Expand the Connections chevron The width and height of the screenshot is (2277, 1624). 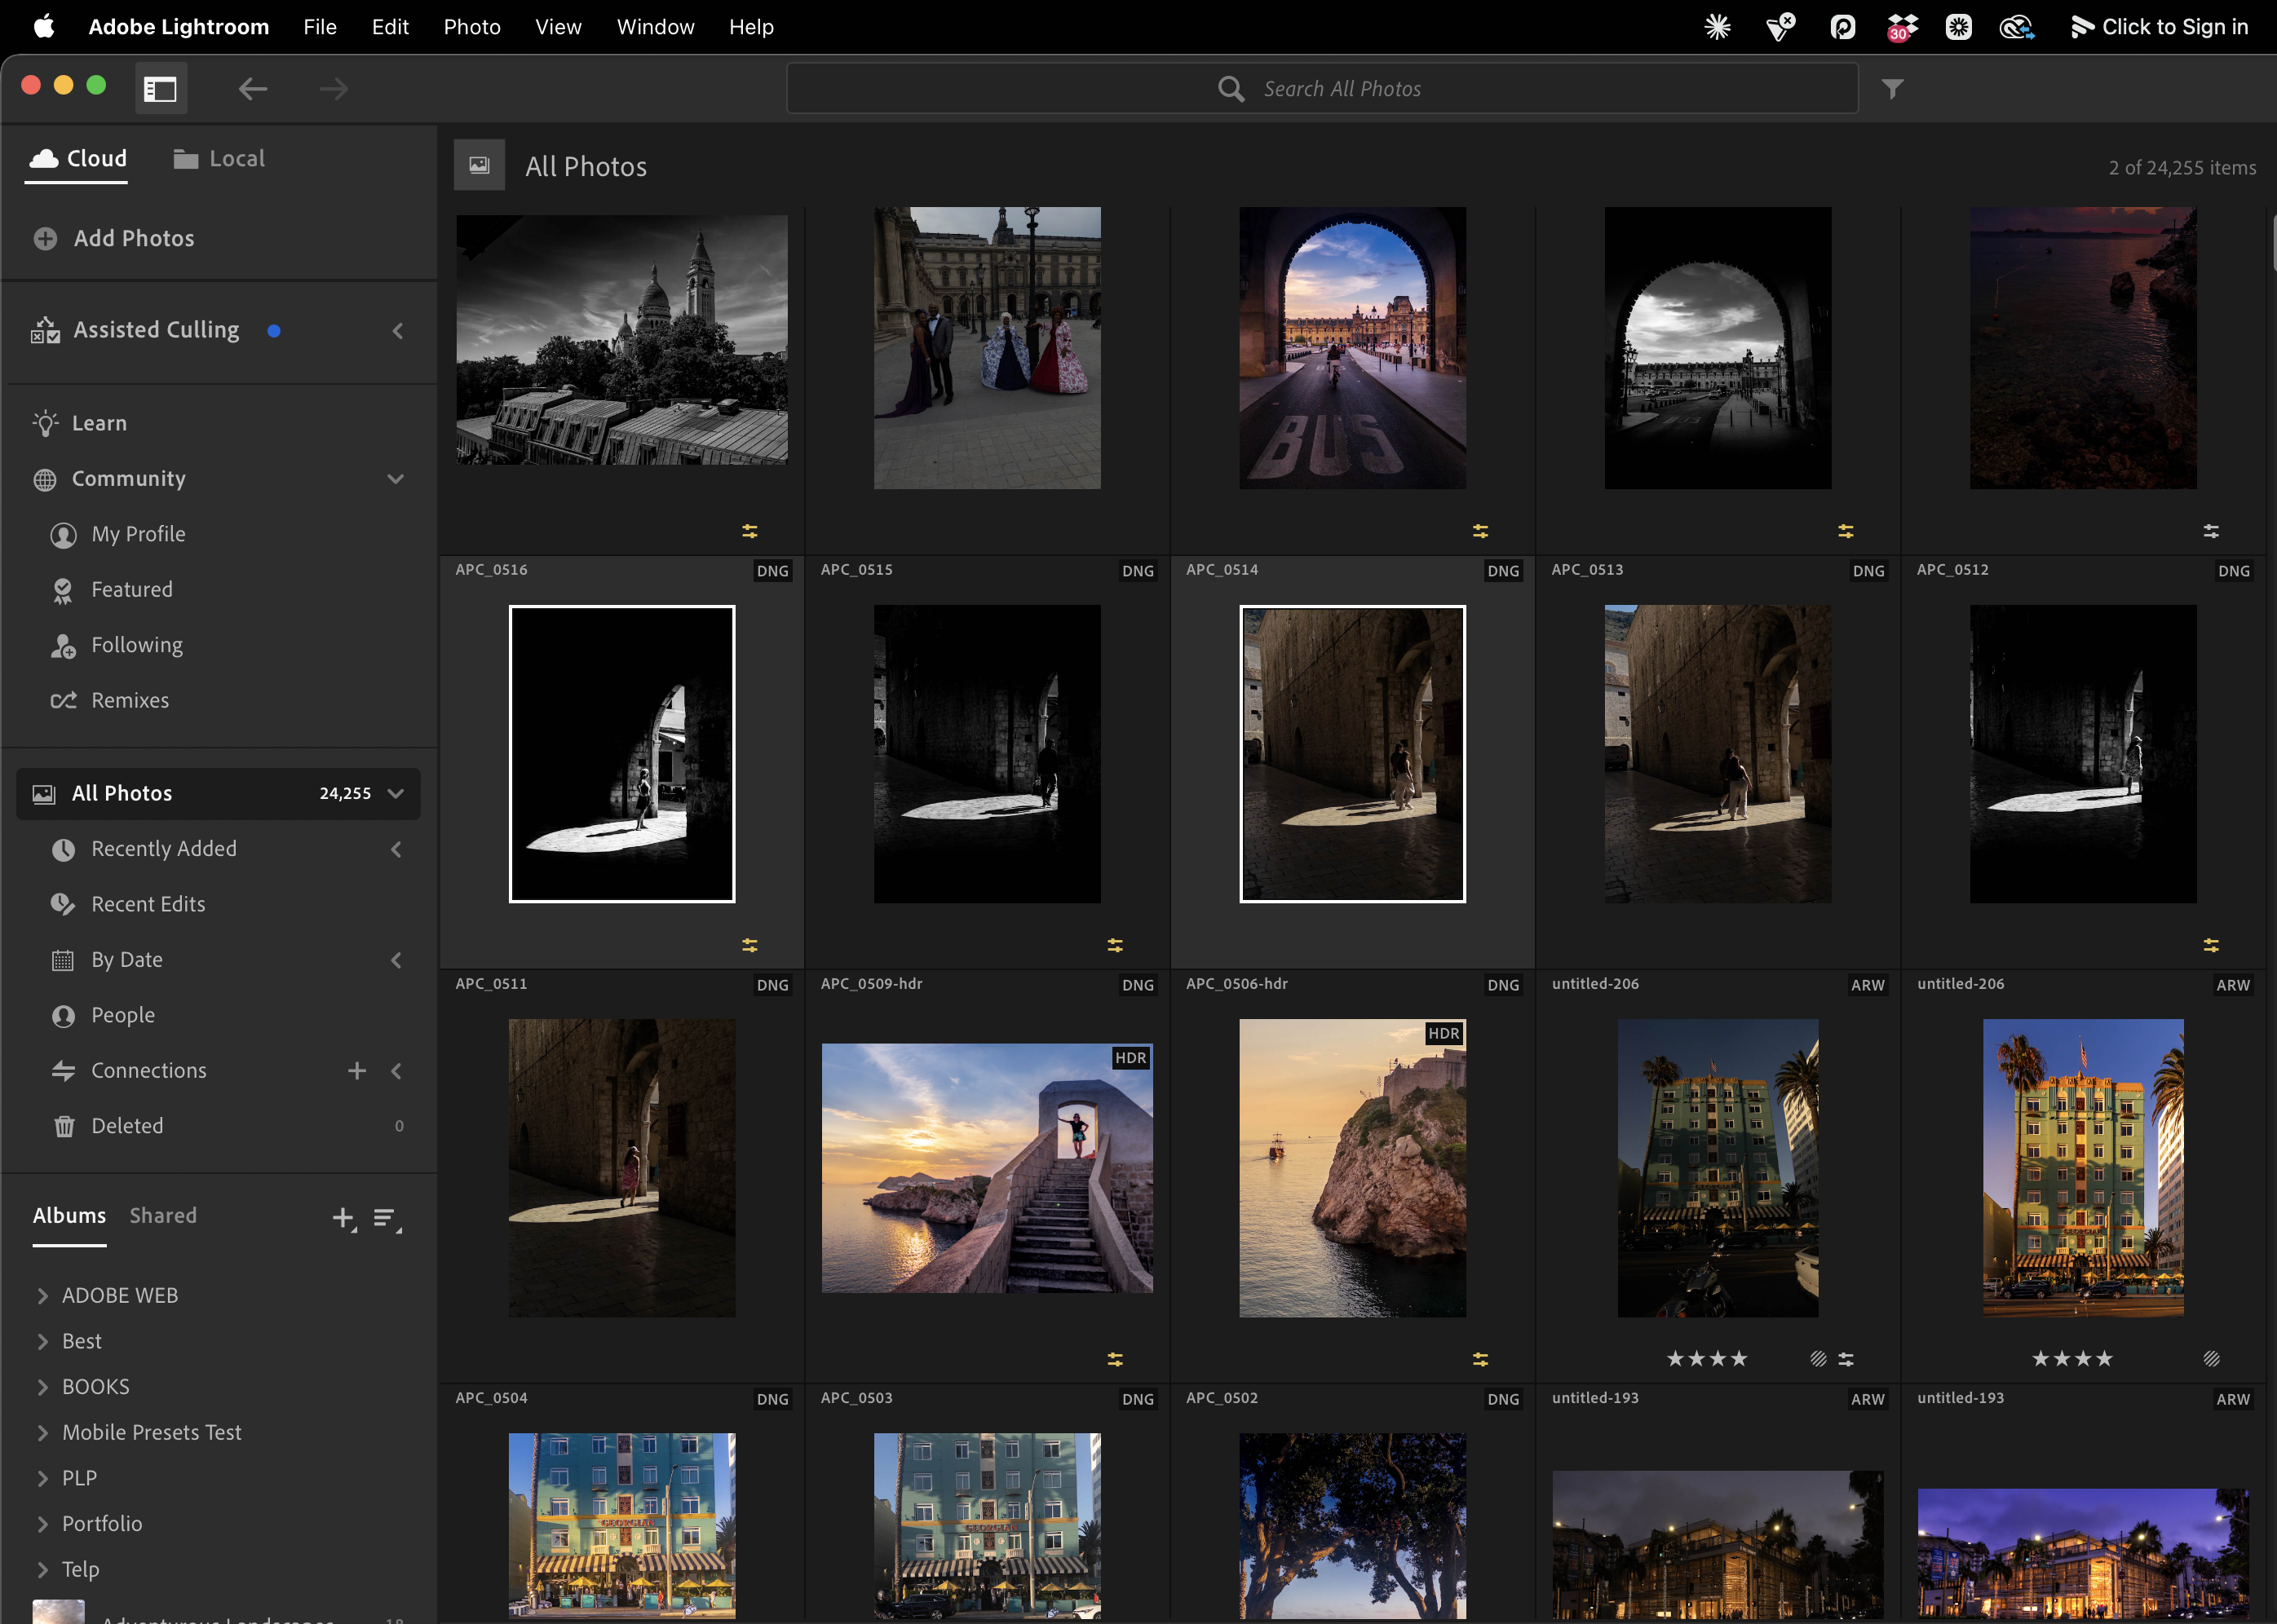tap(397, 1071)
